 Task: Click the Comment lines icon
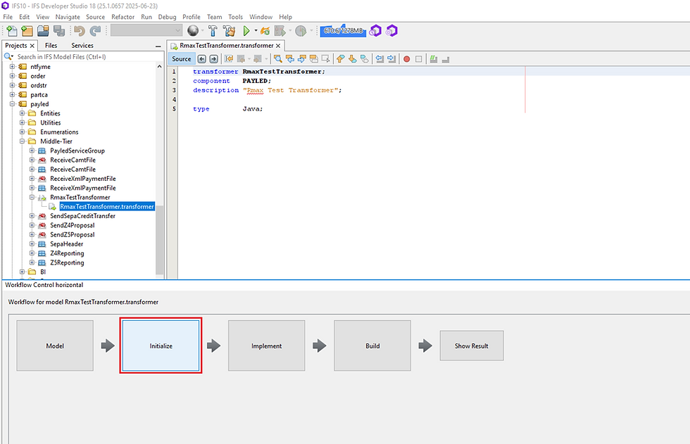(434, 59)
